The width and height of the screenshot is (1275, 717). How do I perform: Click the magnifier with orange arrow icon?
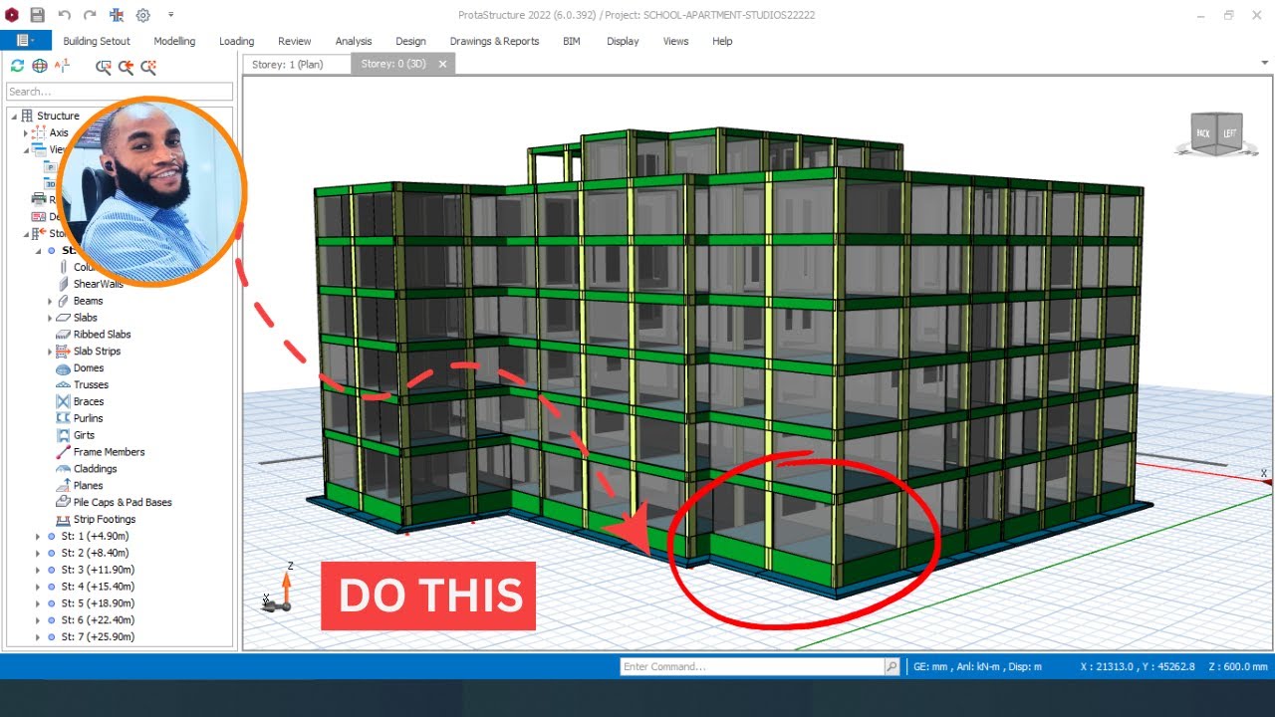[x=127, y=67]
